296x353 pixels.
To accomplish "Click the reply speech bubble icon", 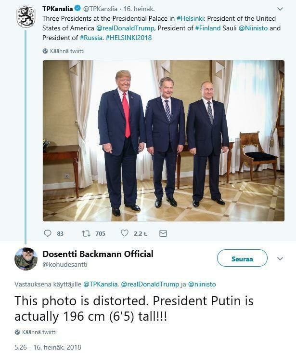I will click(47, 233).
